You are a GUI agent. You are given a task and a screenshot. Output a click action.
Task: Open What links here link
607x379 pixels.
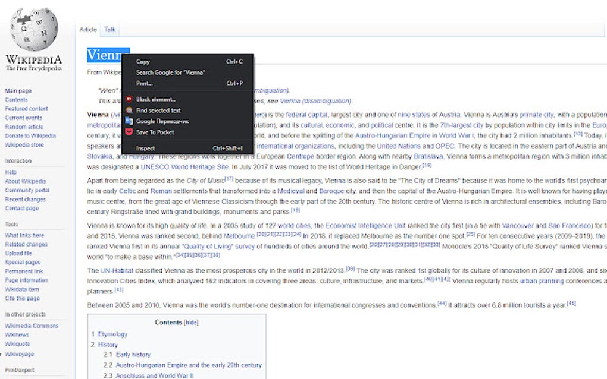[x=24, y=235]
